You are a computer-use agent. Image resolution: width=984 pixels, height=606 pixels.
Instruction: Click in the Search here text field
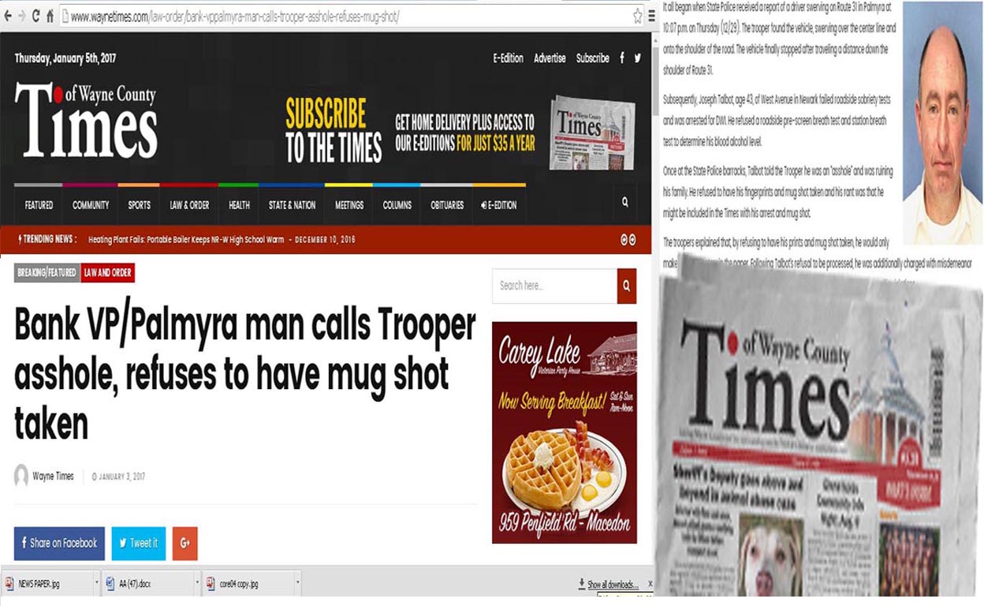(553, 286)
